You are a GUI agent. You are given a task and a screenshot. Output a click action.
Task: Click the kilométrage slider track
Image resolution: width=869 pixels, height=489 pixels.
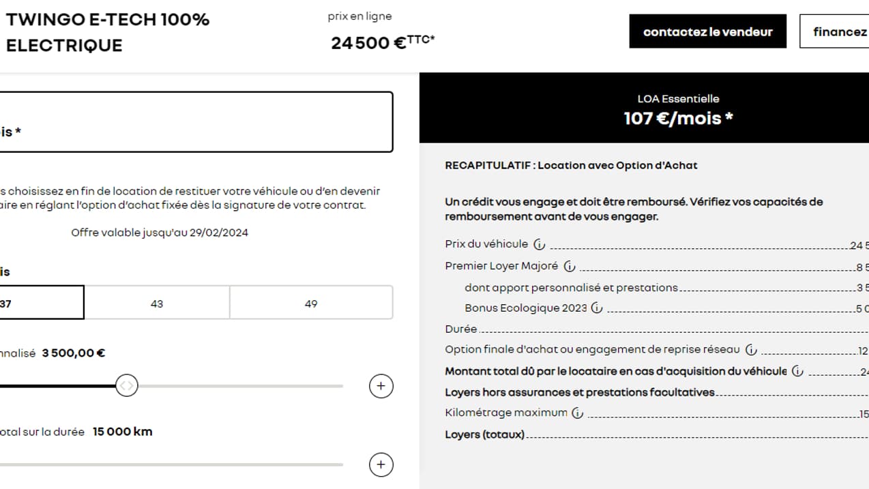coord(171,464)
